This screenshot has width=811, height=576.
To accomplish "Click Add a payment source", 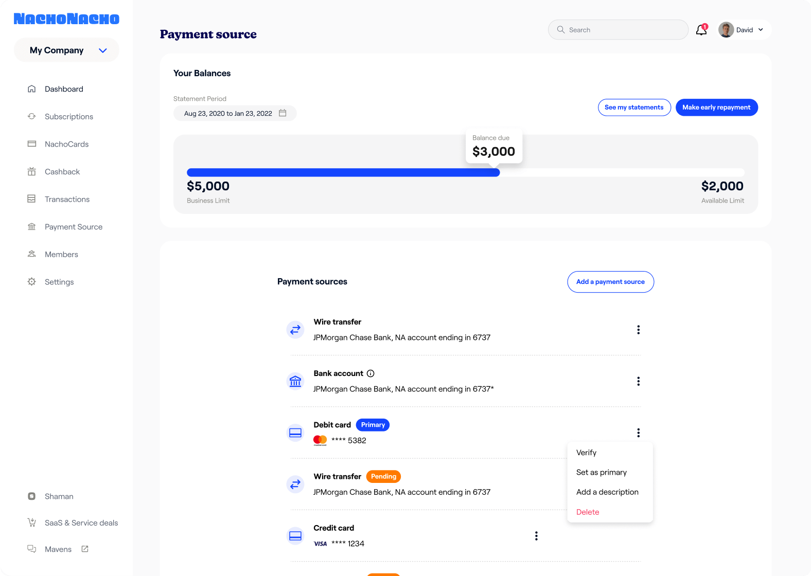I will (610, 282).
